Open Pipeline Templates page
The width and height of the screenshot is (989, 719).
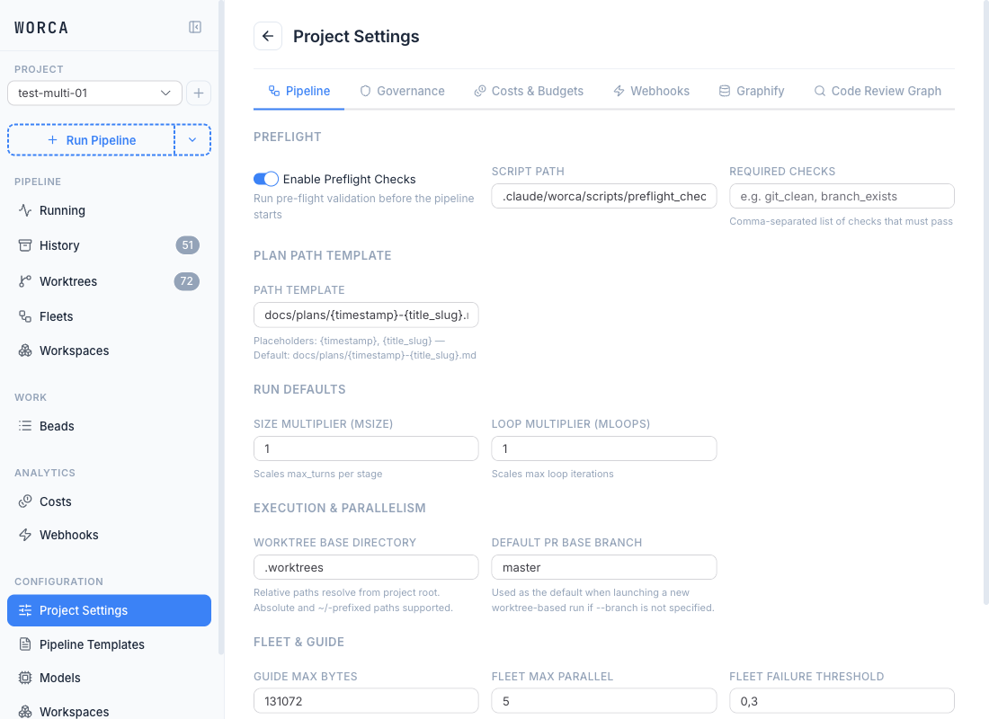coord(109,644)
